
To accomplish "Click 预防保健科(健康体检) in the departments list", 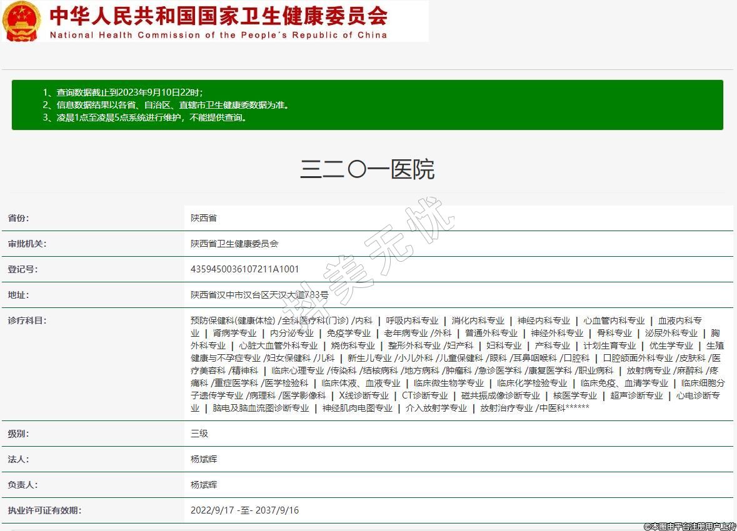I will (x=233, y=320).
